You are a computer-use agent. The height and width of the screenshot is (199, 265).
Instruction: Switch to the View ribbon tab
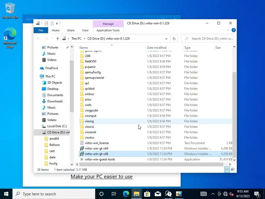pos(85,30)
